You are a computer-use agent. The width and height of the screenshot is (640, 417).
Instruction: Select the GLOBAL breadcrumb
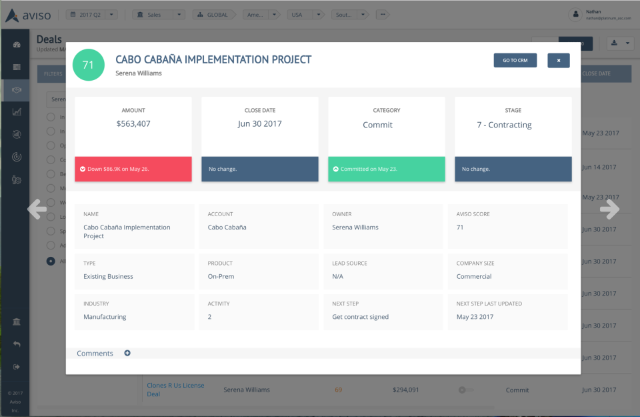(x=213, y=15)
